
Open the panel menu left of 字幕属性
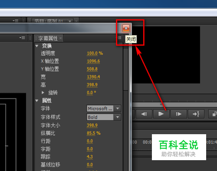22,38
